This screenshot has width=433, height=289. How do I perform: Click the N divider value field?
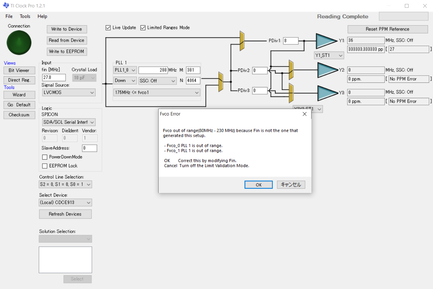[193, 81]
